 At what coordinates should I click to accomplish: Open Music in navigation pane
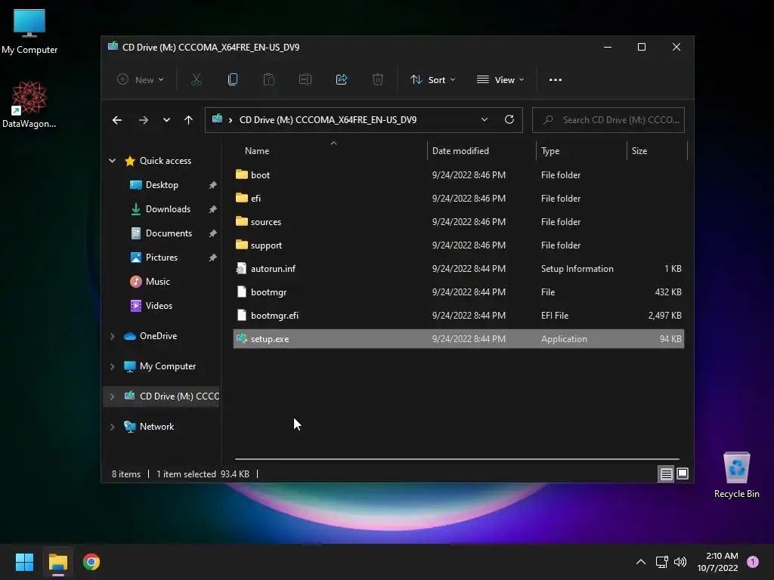pos(157,282)
